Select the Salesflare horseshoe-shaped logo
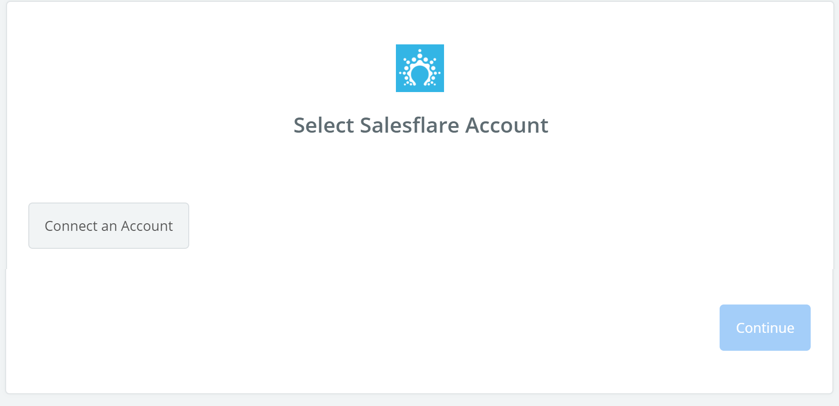This screenshot has height=406, width=839. [x=420, y=68]
